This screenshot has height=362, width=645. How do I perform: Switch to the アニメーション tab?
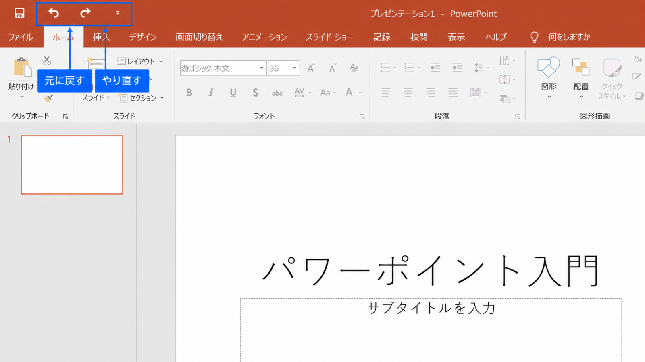264,37
